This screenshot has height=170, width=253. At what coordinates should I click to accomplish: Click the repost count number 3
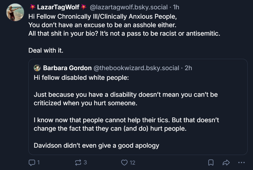coord(85,163)
